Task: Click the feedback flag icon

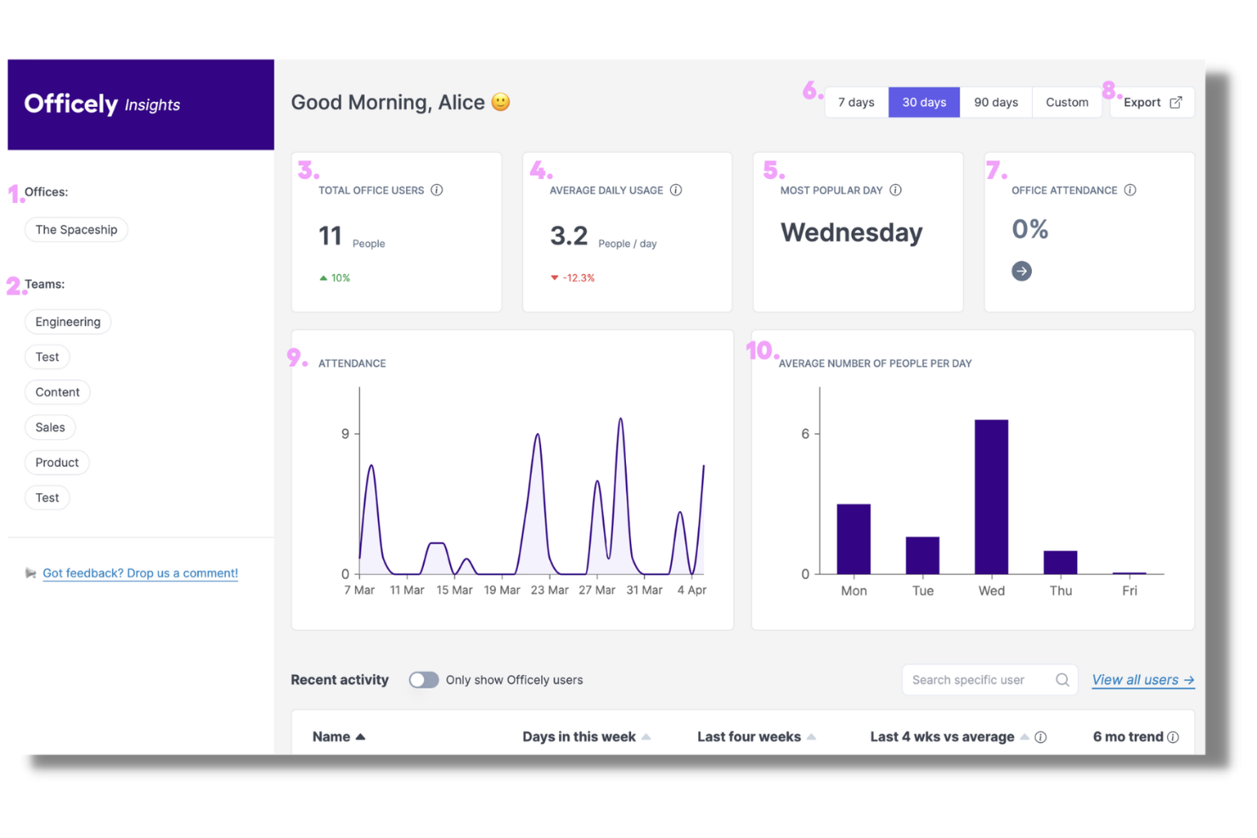Action: 31,573
